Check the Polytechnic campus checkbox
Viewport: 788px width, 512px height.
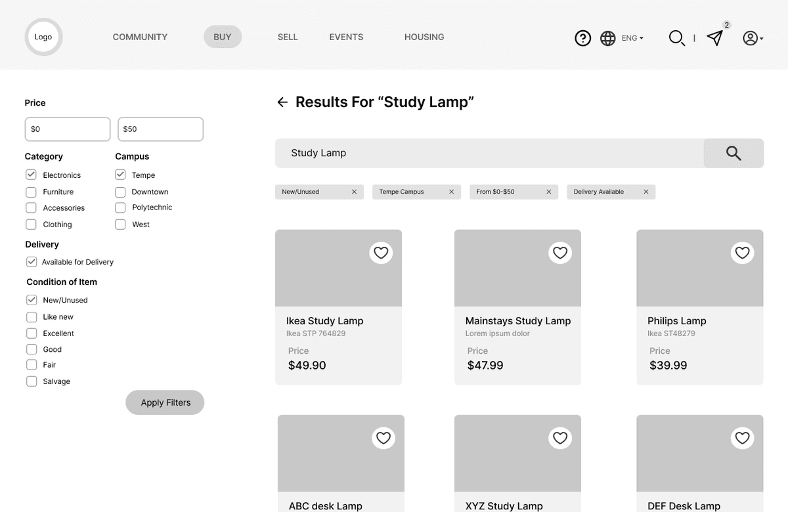pos(120,207)
